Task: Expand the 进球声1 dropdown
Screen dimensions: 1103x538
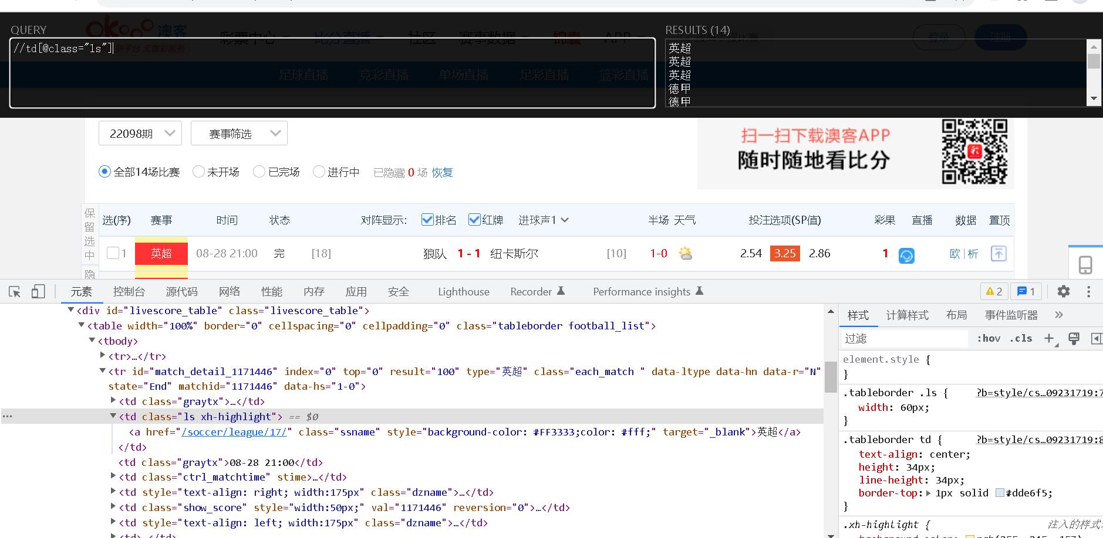Action: point(543,220)
